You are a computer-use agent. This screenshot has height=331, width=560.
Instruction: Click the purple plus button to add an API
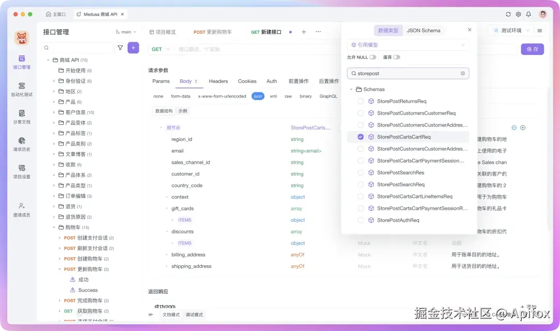[134, 47]
